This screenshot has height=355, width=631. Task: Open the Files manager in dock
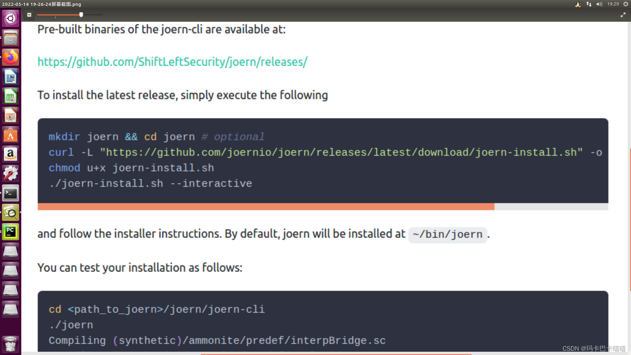click(11, 38)
